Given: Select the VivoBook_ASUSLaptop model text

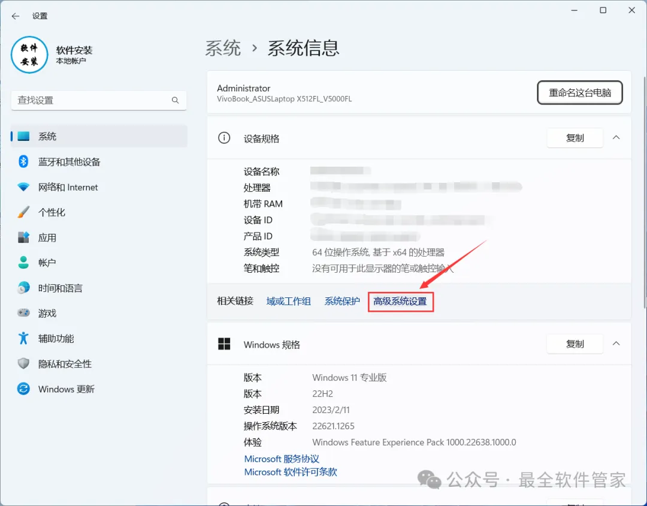Looking at the screenshot, I should (x=285, y=99).
